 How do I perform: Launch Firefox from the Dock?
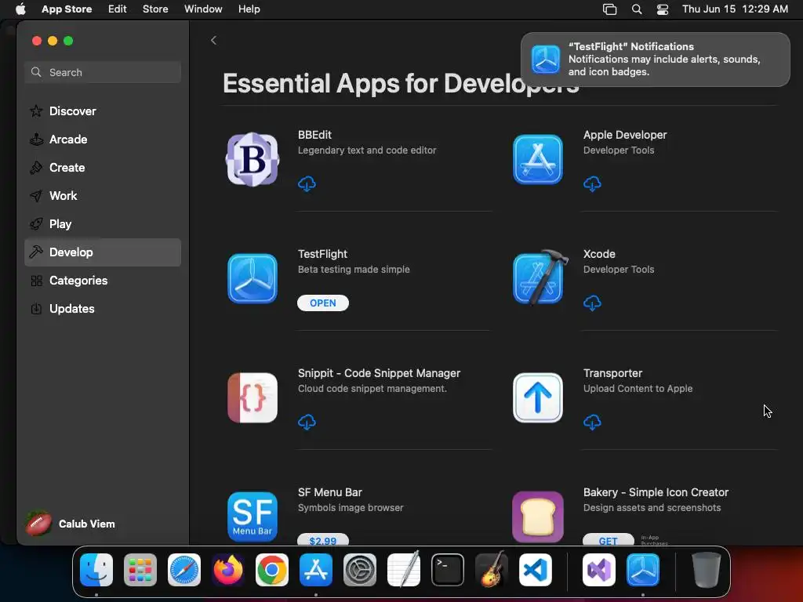point(228,570)
